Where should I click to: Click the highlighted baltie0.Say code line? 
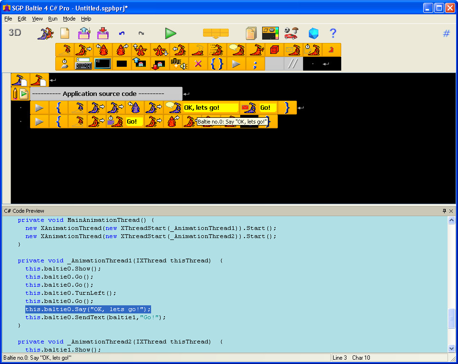[x=88, y=309]
